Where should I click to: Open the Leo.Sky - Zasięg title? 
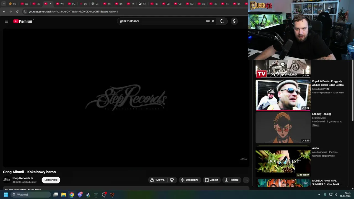tap(322, 114)
